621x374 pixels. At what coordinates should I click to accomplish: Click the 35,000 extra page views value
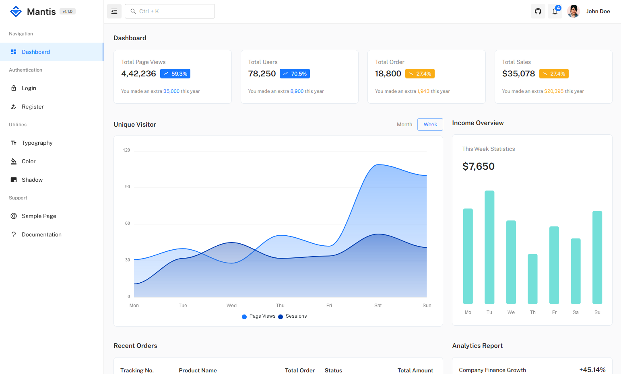(x=171, y=91)
